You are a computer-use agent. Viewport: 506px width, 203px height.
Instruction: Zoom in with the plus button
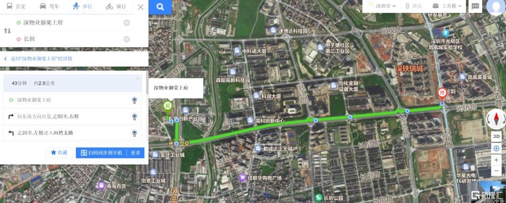click(x=496, y=160)
